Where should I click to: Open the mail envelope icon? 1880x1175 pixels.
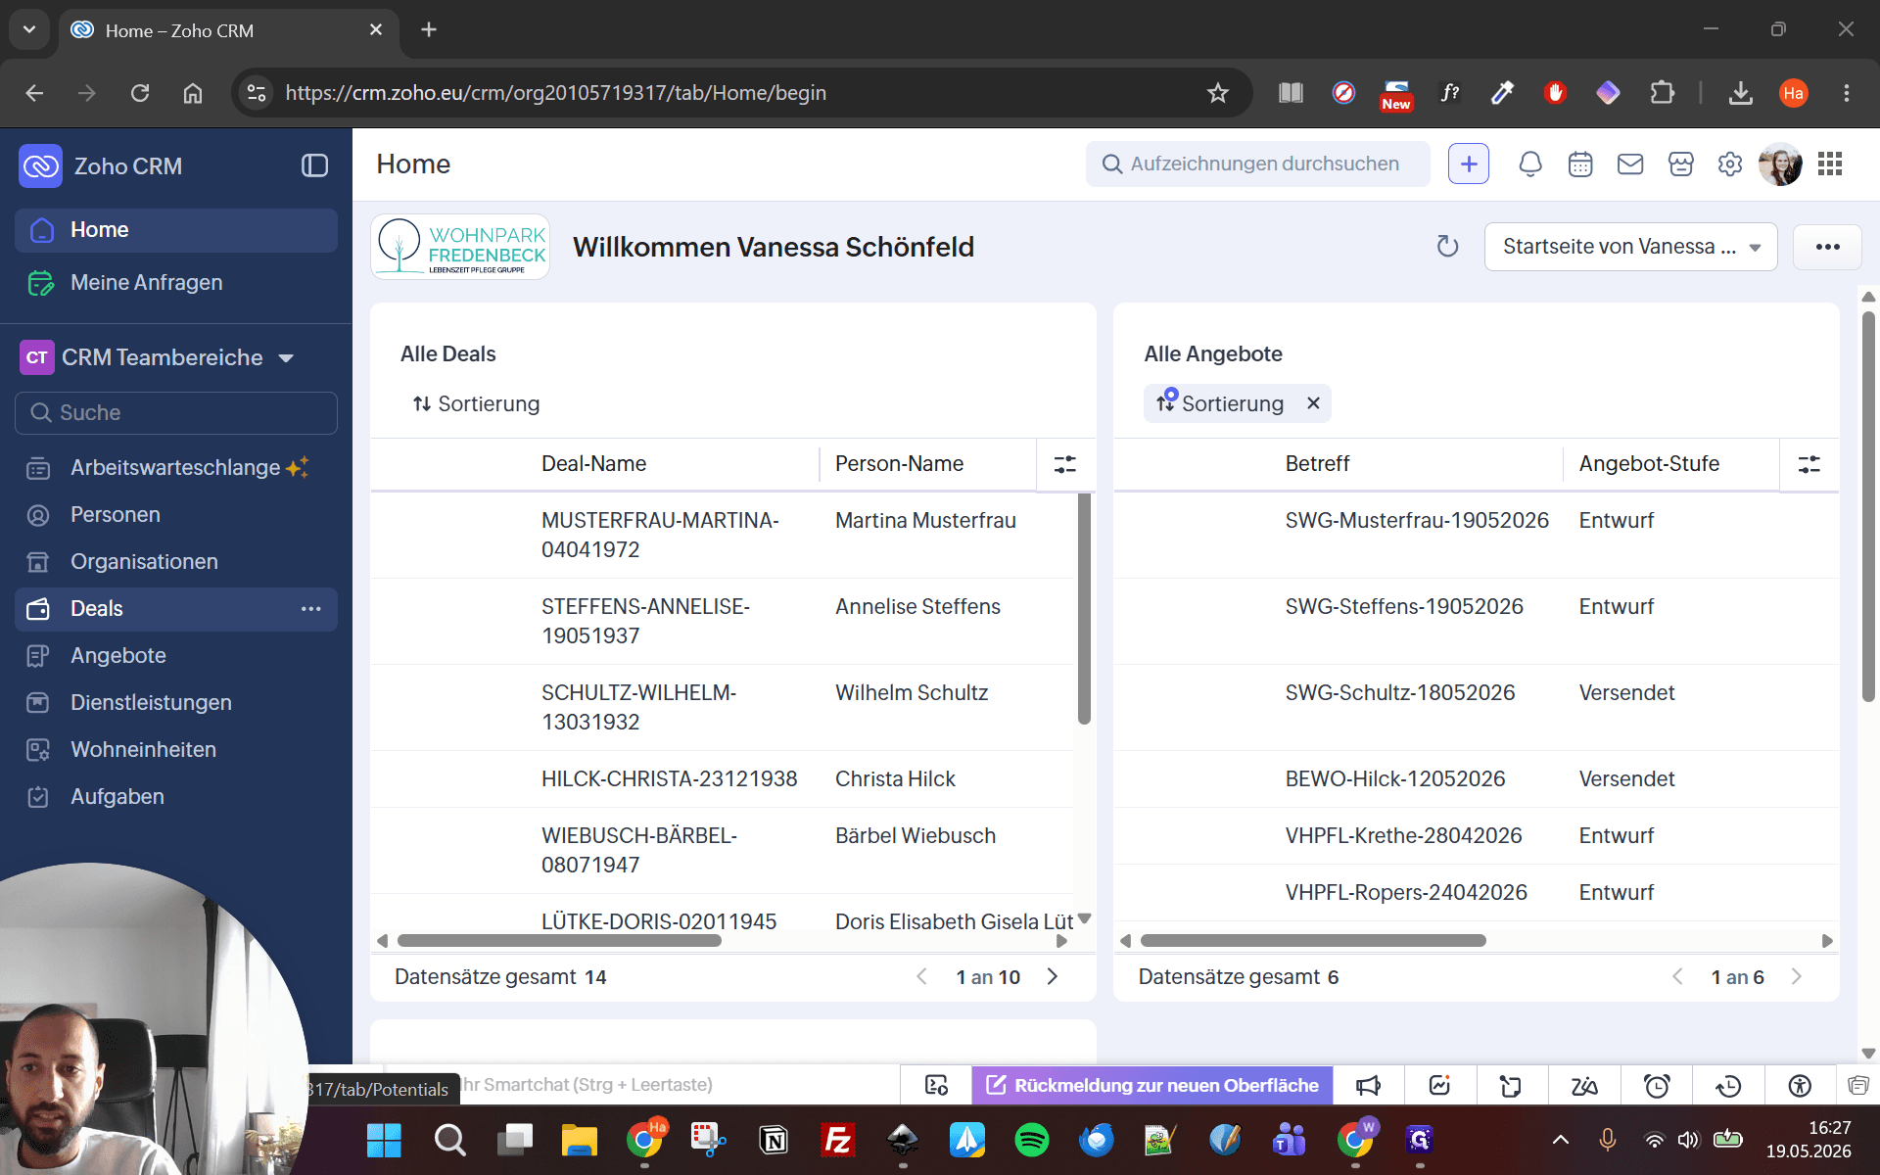[x=1630, y=164]
